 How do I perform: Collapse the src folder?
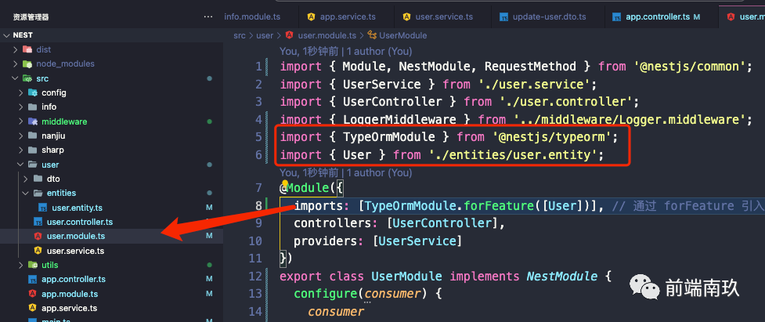coord(15,78)
